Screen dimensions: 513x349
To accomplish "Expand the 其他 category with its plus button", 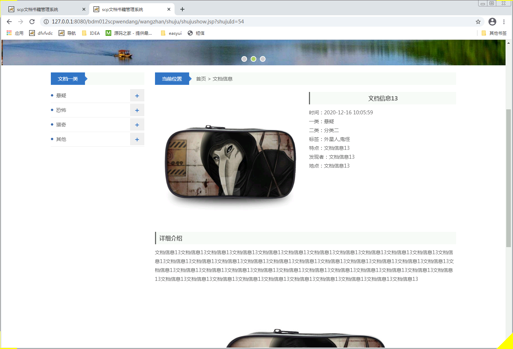I will pyautogui.click(x=137, y=139).
